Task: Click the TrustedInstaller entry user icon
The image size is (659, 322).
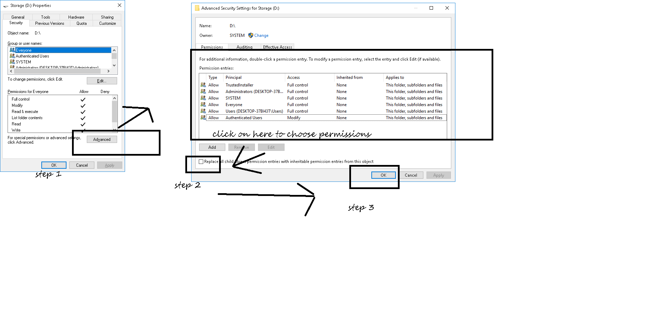Action: 203,85
